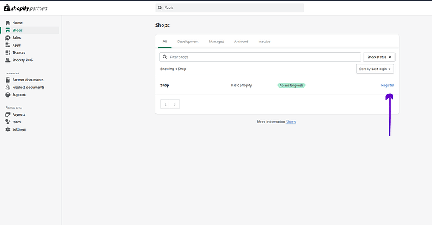
Task: Click the Apps grid icon
Action: pos(8,45)
